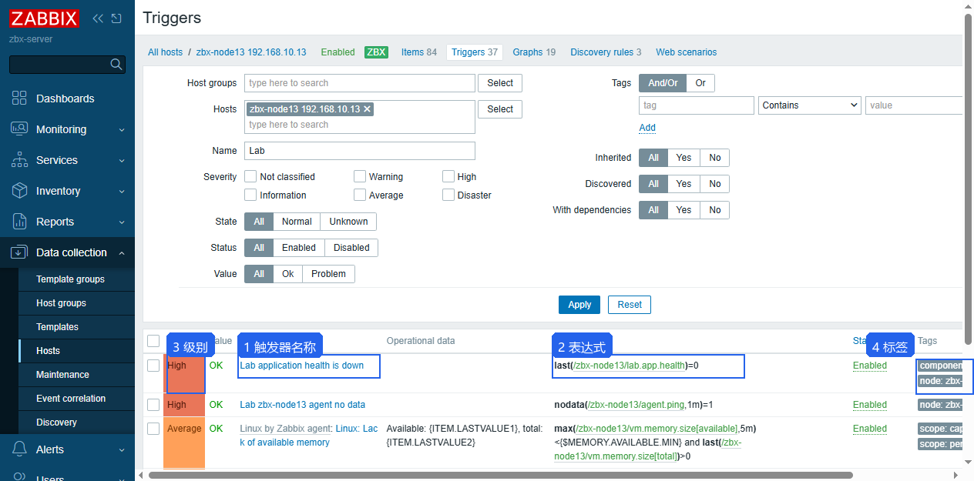This screenshot has width=974, height=481.
Task: Collapse the Data collection menu chevron
Action: coord(122,252)
